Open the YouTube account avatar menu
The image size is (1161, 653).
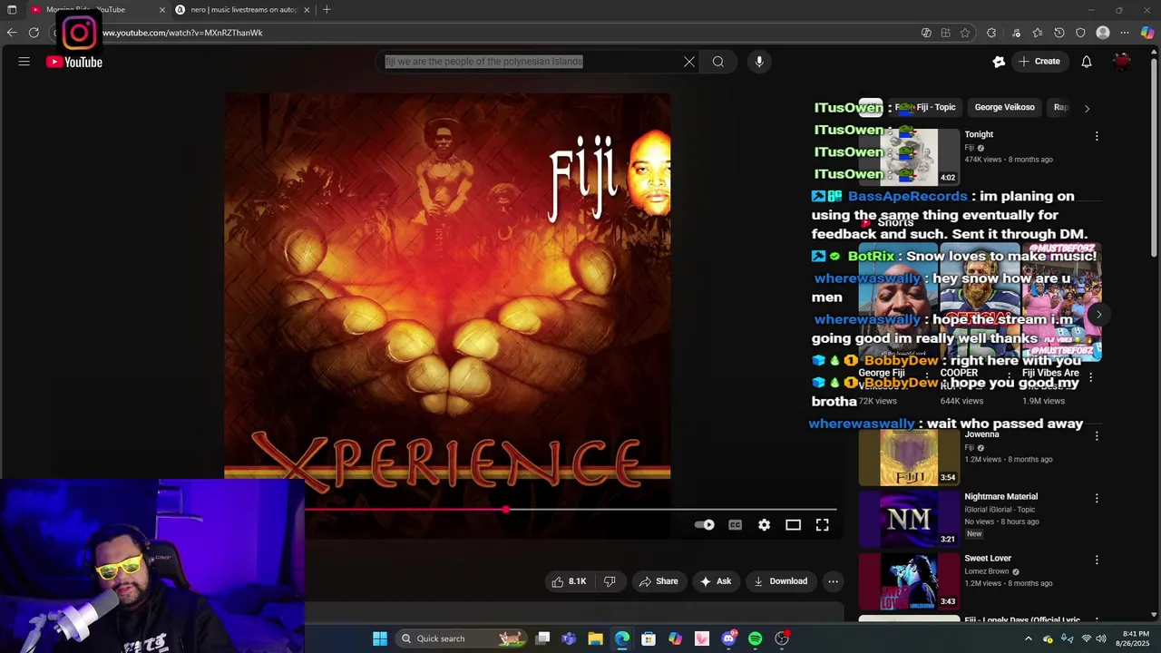[x=1123, y=62]
